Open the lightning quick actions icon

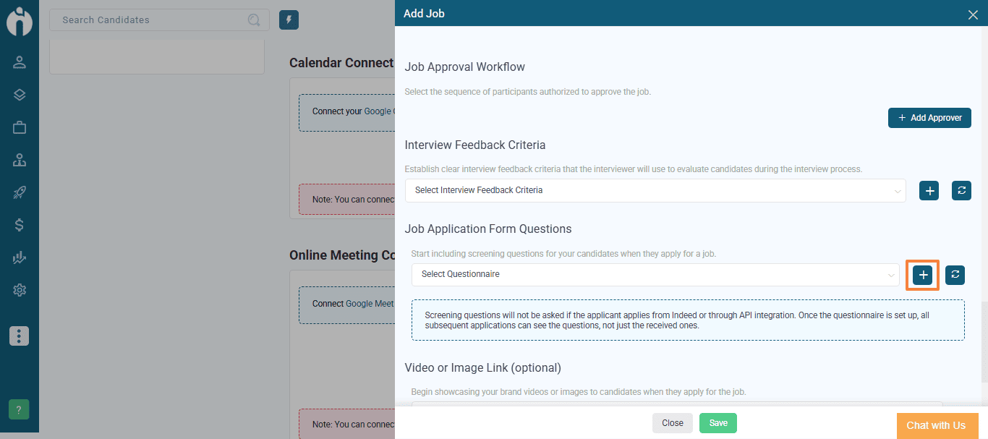[289, 20]
